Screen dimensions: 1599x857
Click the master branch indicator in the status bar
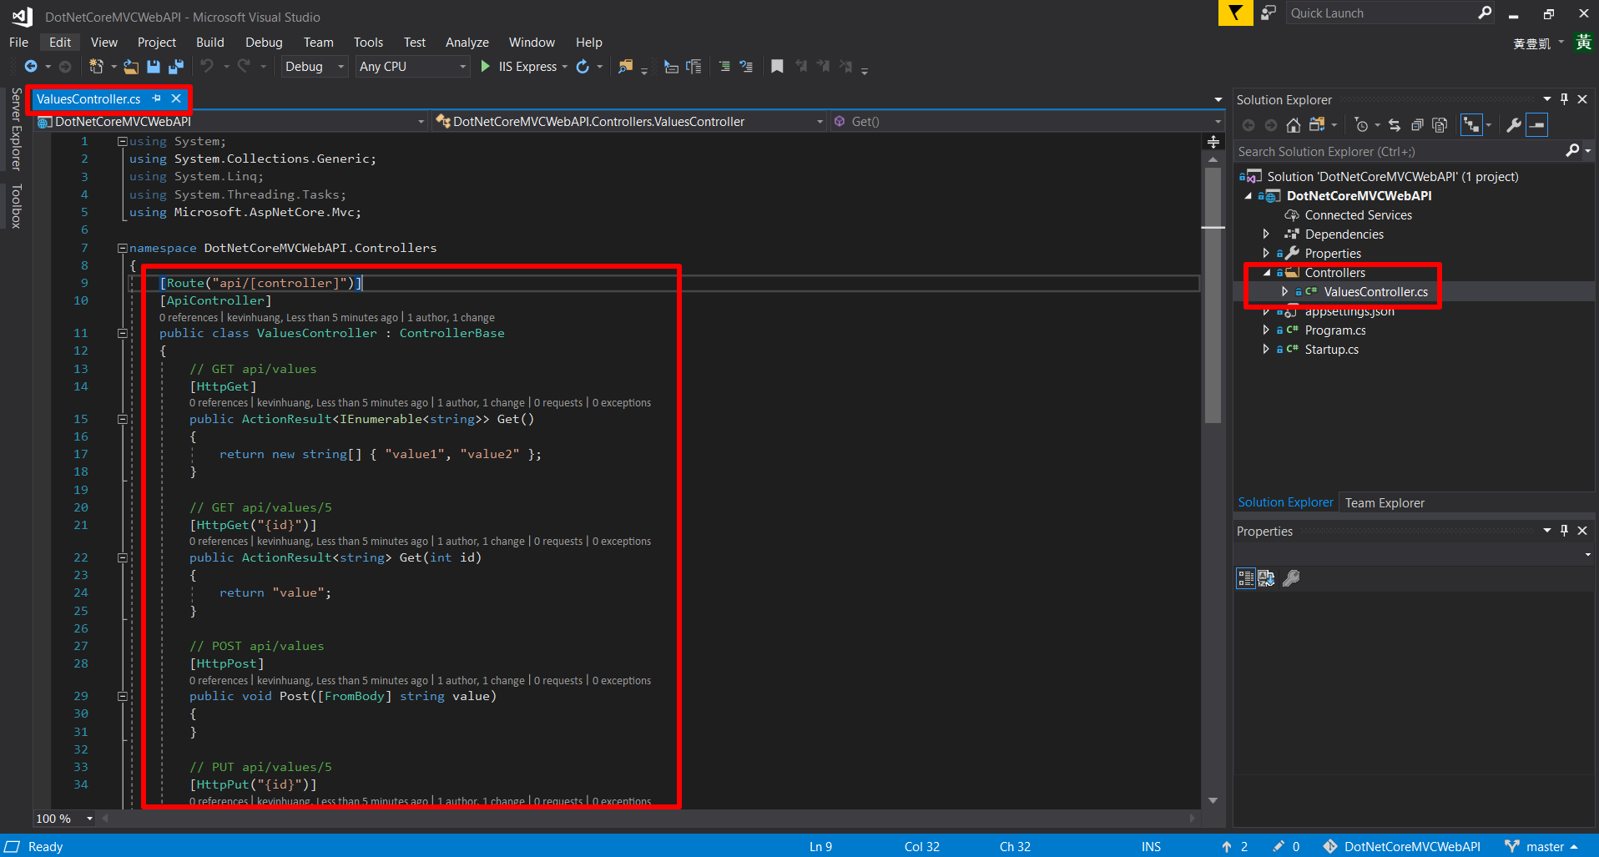1544,846
